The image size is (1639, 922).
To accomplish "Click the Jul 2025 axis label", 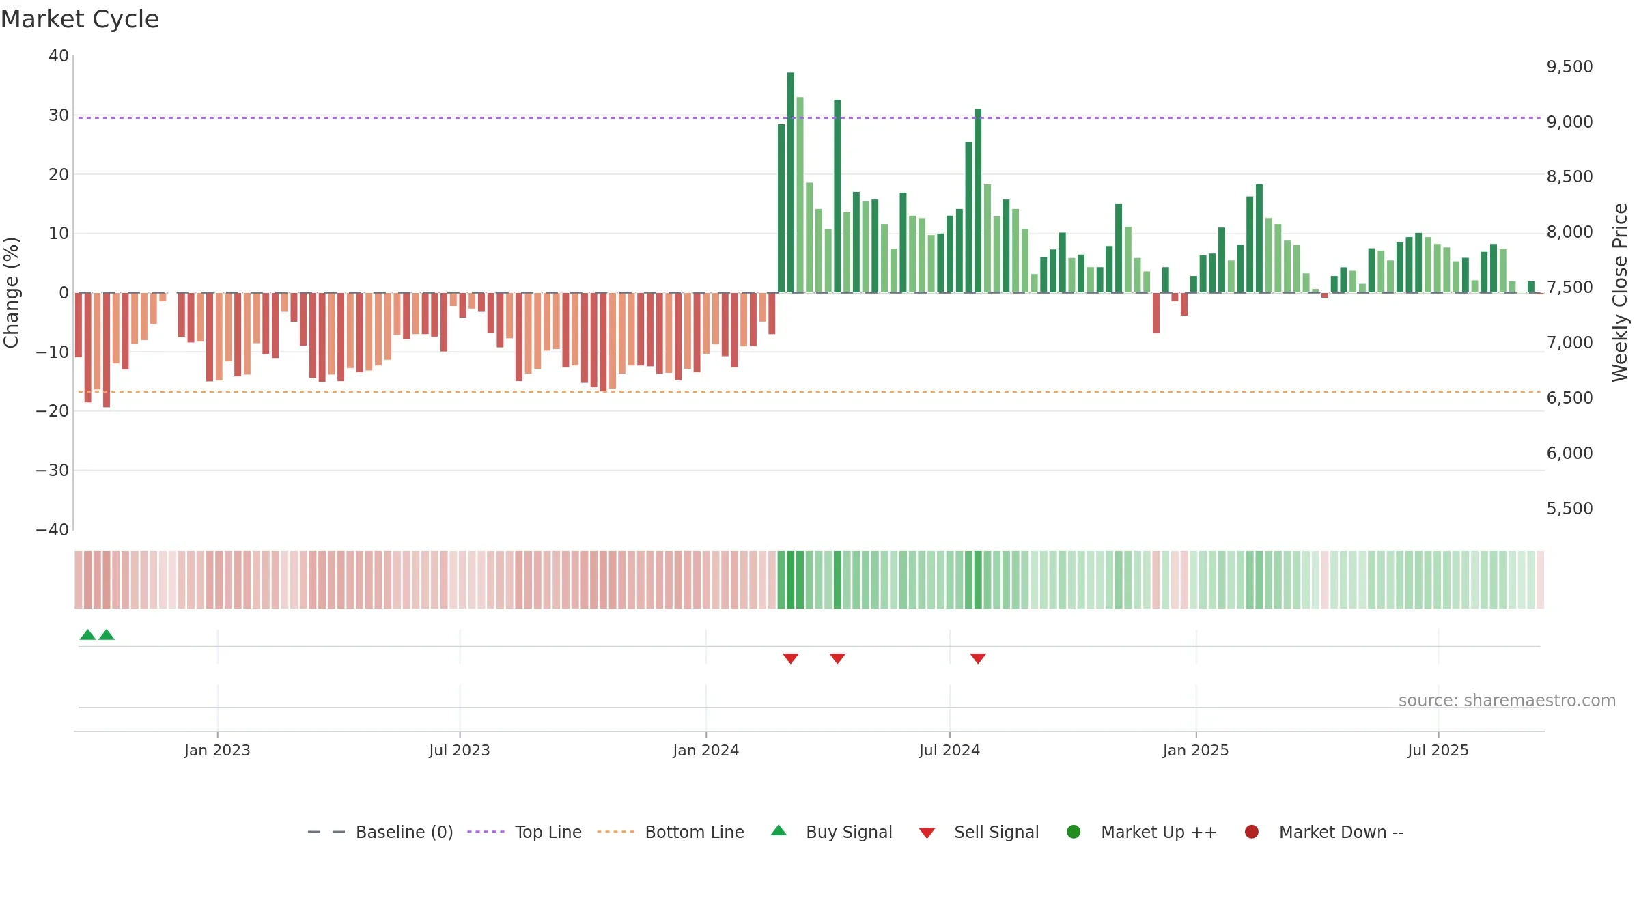I will (1438, 751).
